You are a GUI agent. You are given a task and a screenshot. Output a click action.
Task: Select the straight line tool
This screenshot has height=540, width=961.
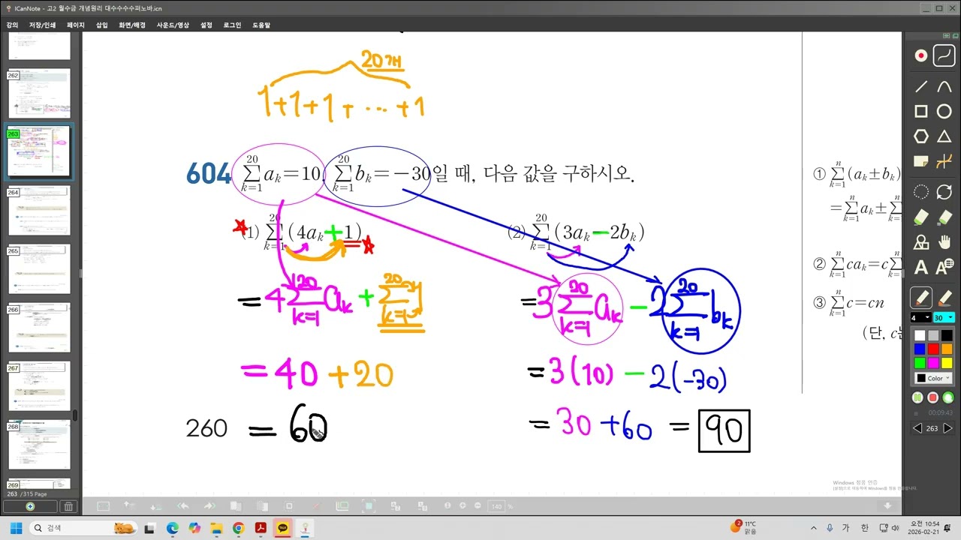[x=920, y=87]
